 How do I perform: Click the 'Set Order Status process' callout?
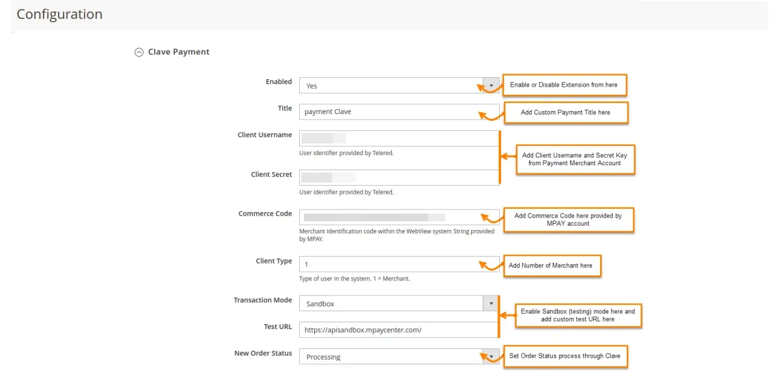pos(565,356)
